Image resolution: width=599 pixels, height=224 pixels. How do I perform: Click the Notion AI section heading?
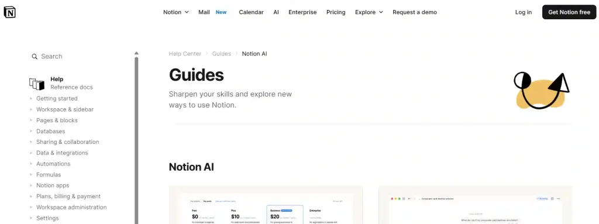point(191,167)
